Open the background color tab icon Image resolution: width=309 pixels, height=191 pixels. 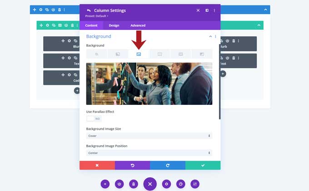coord(97,54)
